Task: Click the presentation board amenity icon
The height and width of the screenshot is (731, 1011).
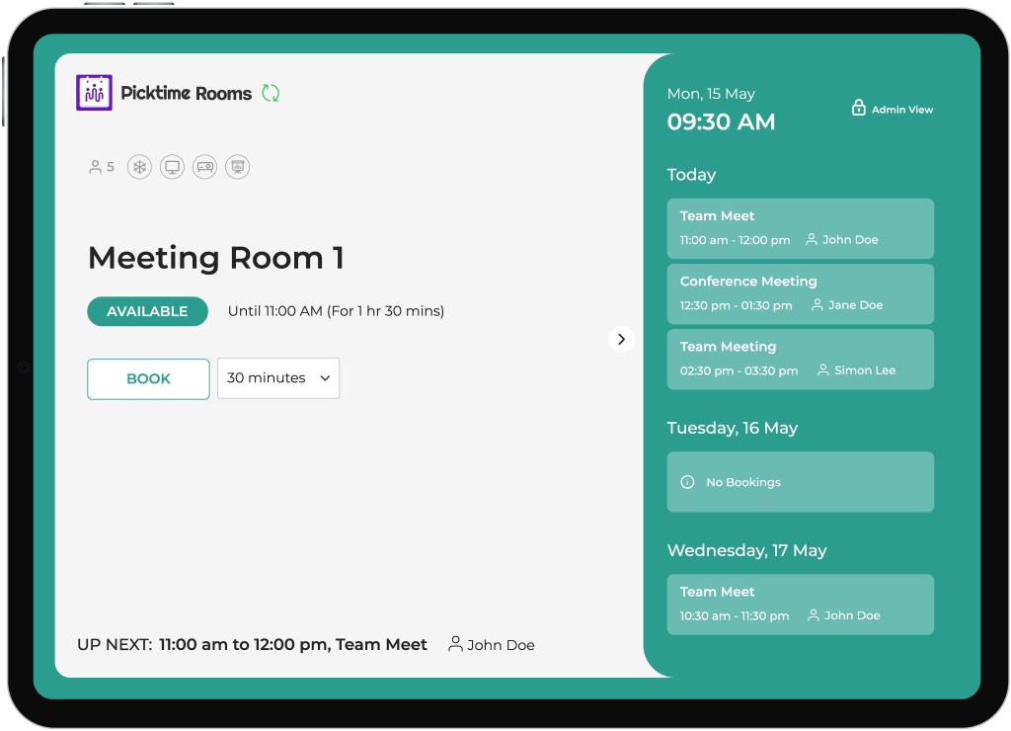Action: click(237, 167)
